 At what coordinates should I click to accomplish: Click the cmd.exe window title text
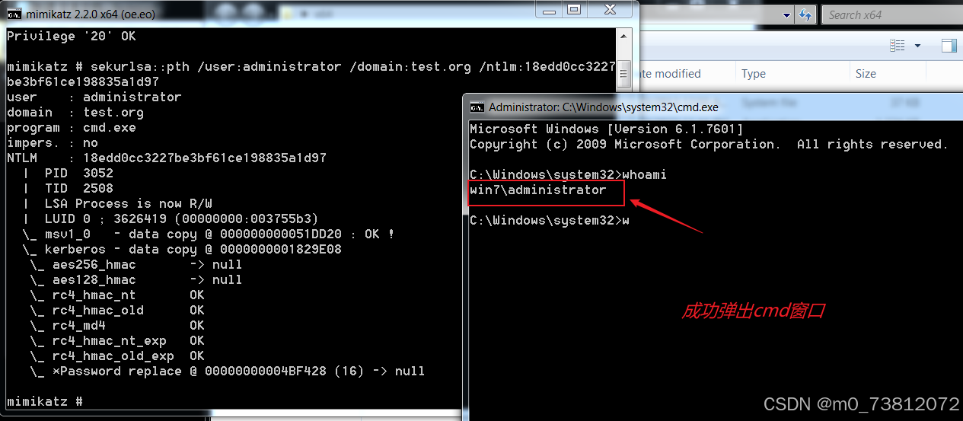[604, 107]
